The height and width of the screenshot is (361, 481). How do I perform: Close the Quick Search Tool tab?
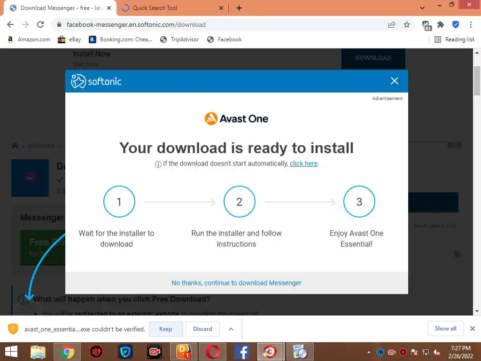tap(221, 8)
